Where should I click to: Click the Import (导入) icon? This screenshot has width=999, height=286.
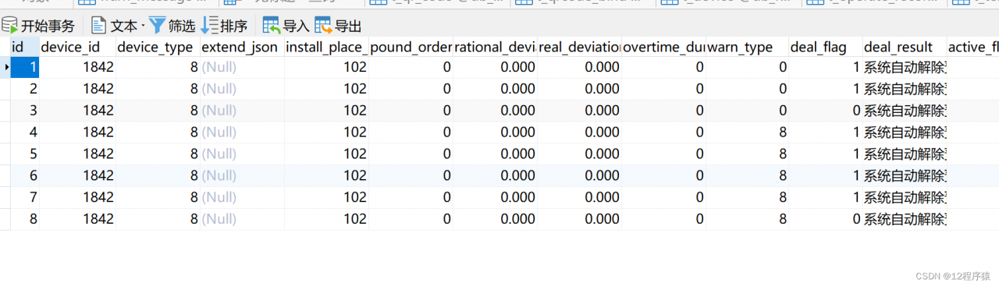click(x=272, y=26)
